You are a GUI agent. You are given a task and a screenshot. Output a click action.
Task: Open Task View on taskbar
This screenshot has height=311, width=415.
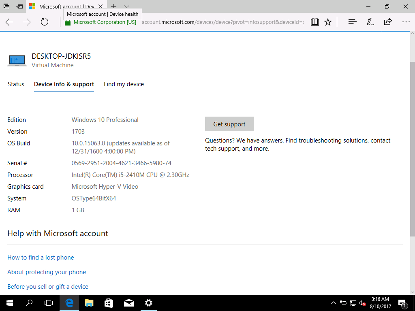(49, 303)
